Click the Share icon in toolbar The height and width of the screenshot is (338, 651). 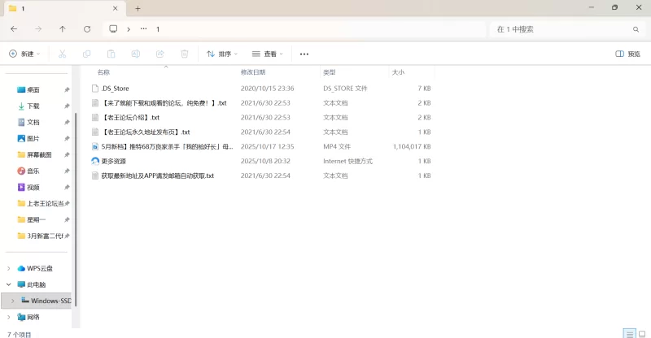coord(160,54)
